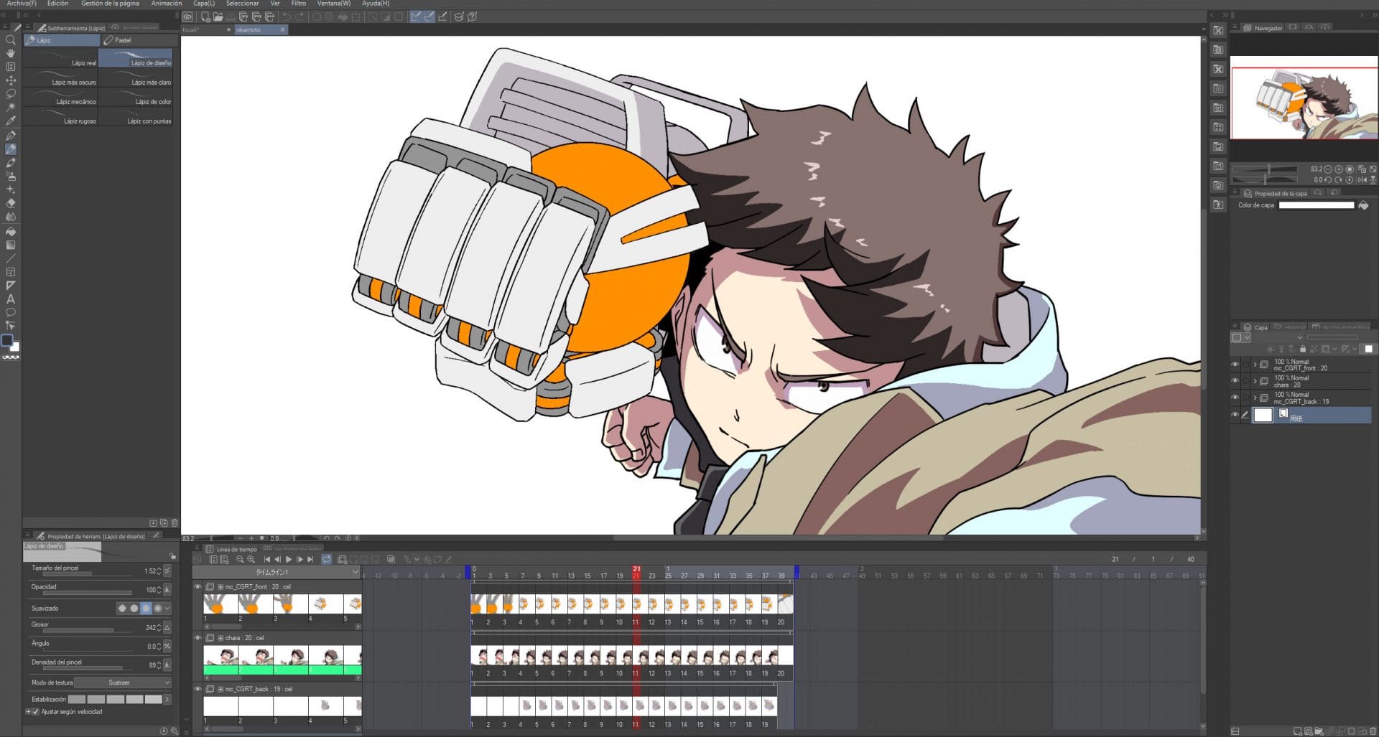Hide the 用紙 paper layer
Image resolution: width=1379 pixels, height=737 pixels.
[1235, 415]
